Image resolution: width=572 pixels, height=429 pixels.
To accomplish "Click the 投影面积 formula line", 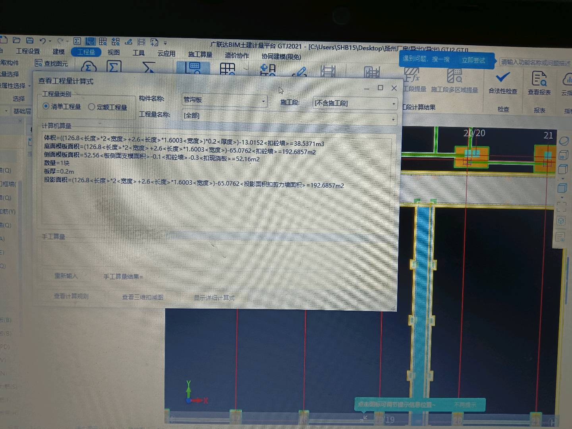I will pyautogui.click(x=194, y=183).
